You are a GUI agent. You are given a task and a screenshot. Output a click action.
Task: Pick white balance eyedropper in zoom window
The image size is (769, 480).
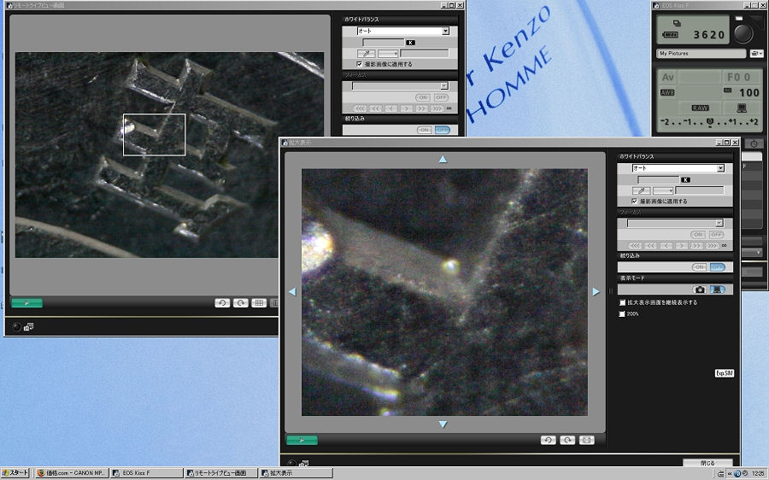pos(641,190)
